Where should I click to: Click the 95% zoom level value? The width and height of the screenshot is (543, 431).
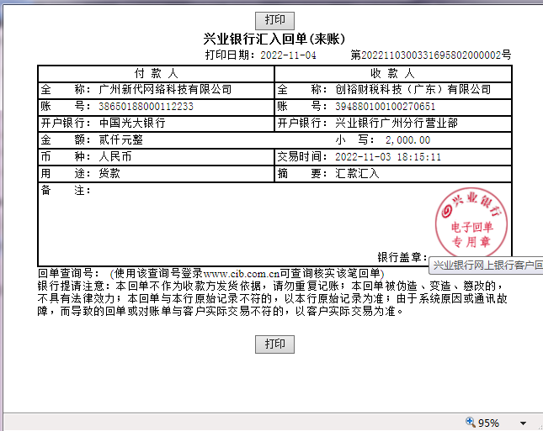click(x=488, y=423)
